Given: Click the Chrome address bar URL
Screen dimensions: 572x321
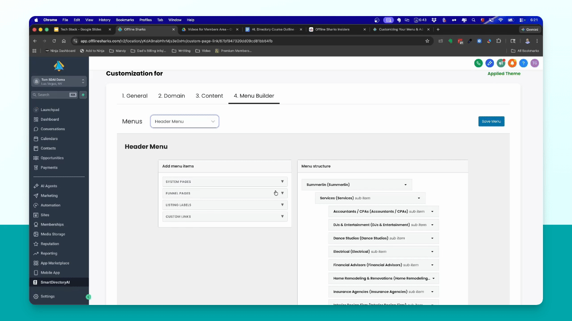Looking at the screenshot, I should point(177,41).
